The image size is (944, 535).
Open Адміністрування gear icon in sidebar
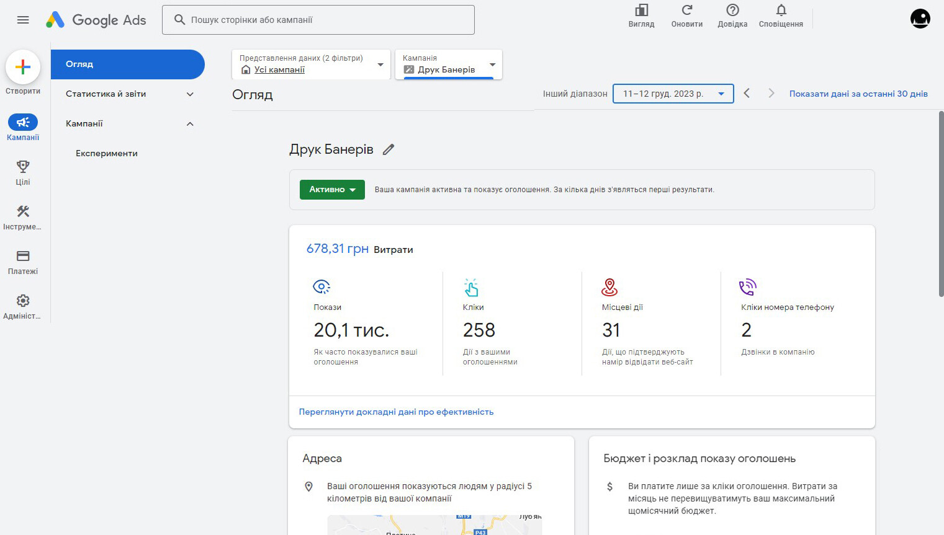pos(23,301)
